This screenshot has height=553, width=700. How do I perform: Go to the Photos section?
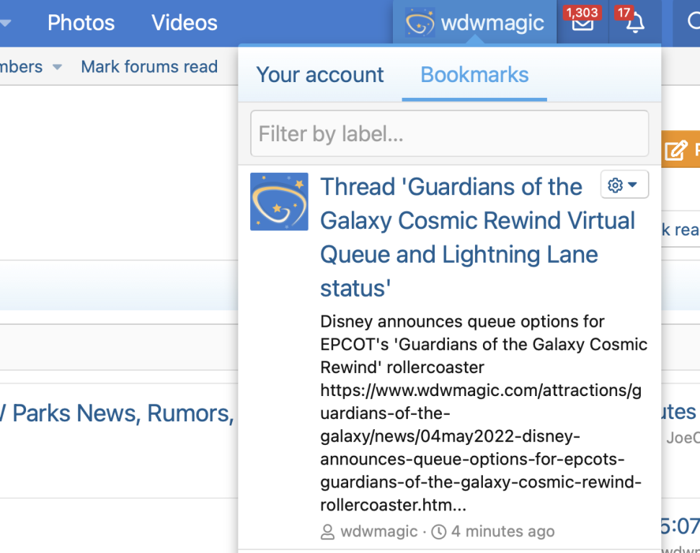click(x=81, y=23)
